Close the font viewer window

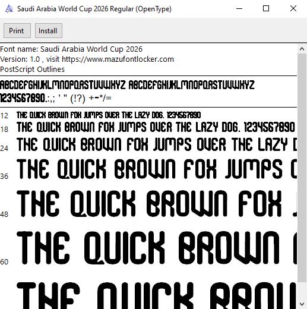pyautogui.click(x=293, y=9)
